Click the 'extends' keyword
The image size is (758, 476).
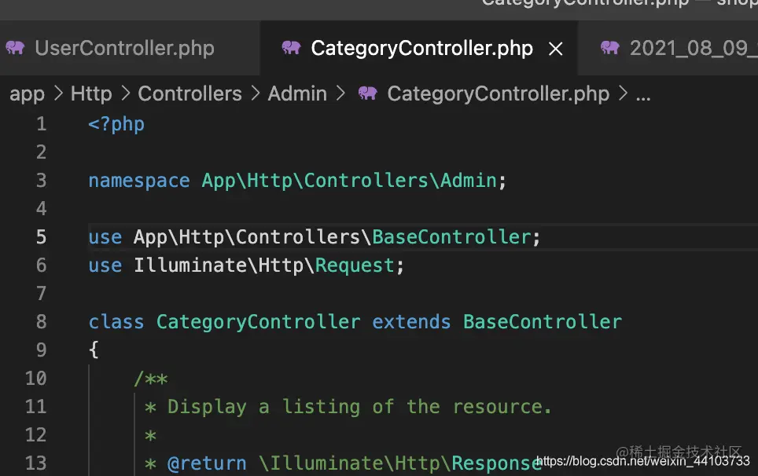(x=411, y=322)
